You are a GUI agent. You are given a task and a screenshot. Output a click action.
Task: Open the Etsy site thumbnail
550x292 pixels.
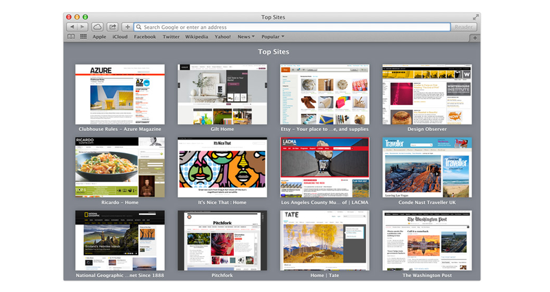click(x=324, y=94)
